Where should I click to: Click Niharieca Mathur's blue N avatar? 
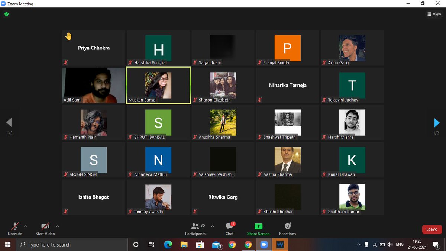158,160
